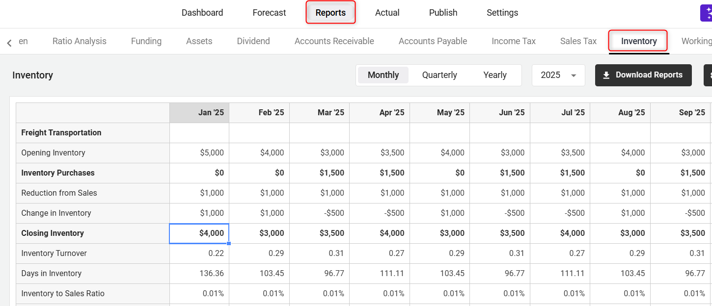The height and width of the screenshot is (306, 712).
Task: Switch to the Accounts Receivable tab
Action: (x=334, y=41)
